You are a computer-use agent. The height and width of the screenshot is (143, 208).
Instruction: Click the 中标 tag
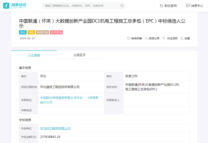[31, 32]
